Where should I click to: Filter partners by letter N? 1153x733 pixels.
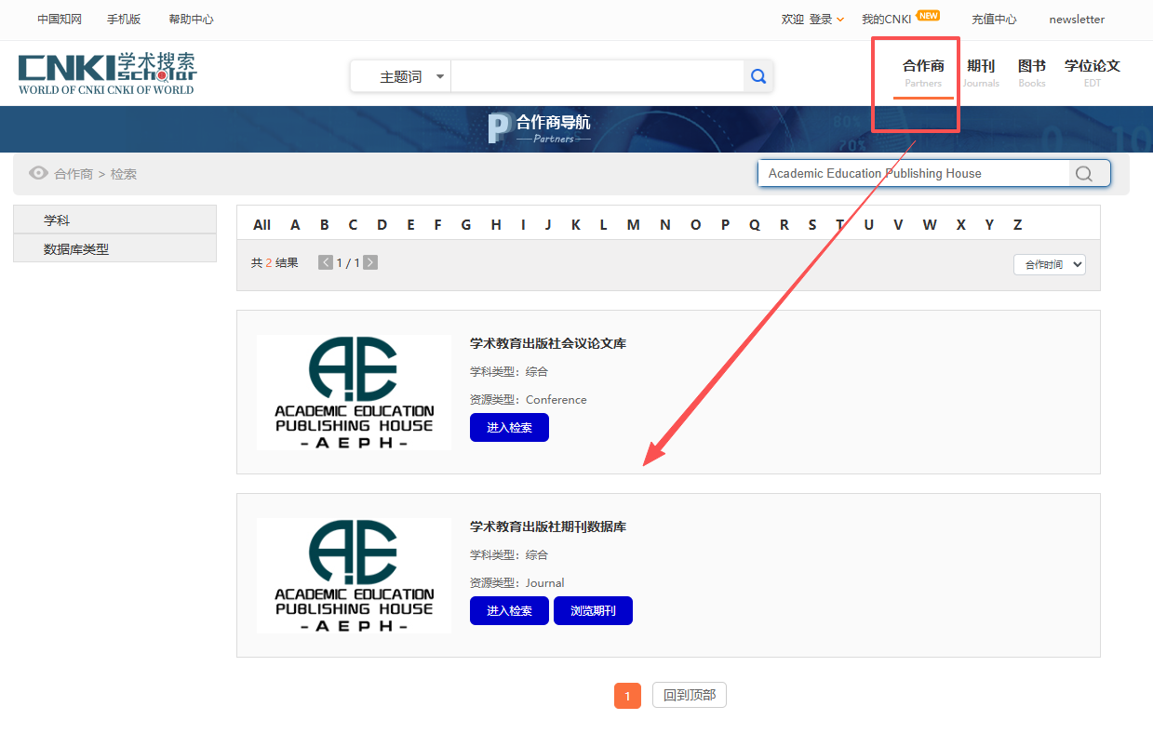(x=664, y=224)
